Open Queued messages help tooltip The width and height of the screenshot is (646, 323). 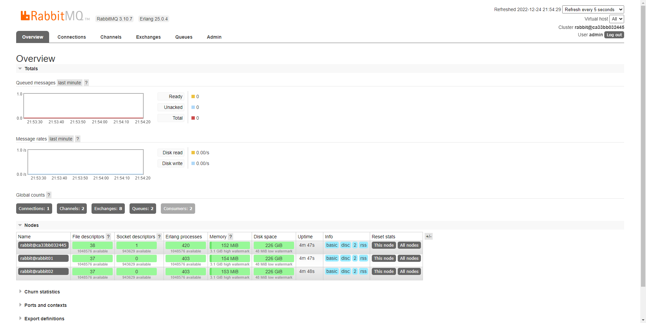(86, 83)
